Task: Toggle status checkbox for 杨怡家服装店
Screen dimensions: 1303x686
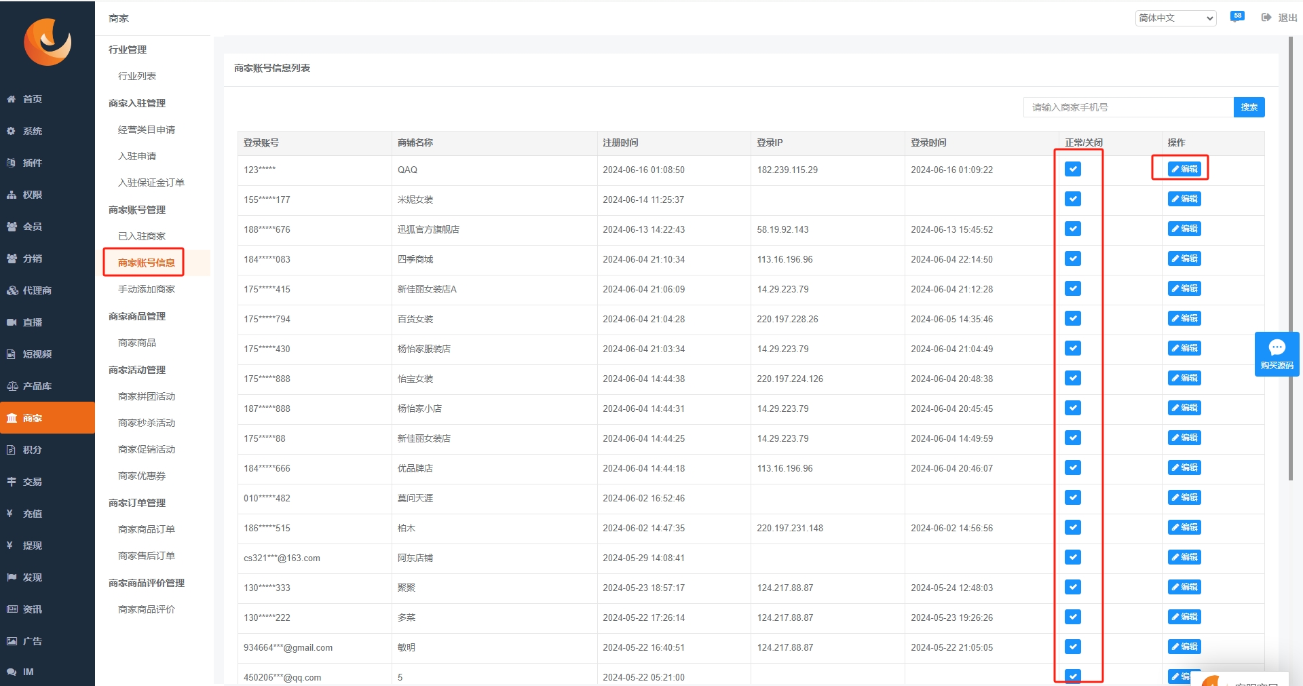Action: (x=1073, y=348)
